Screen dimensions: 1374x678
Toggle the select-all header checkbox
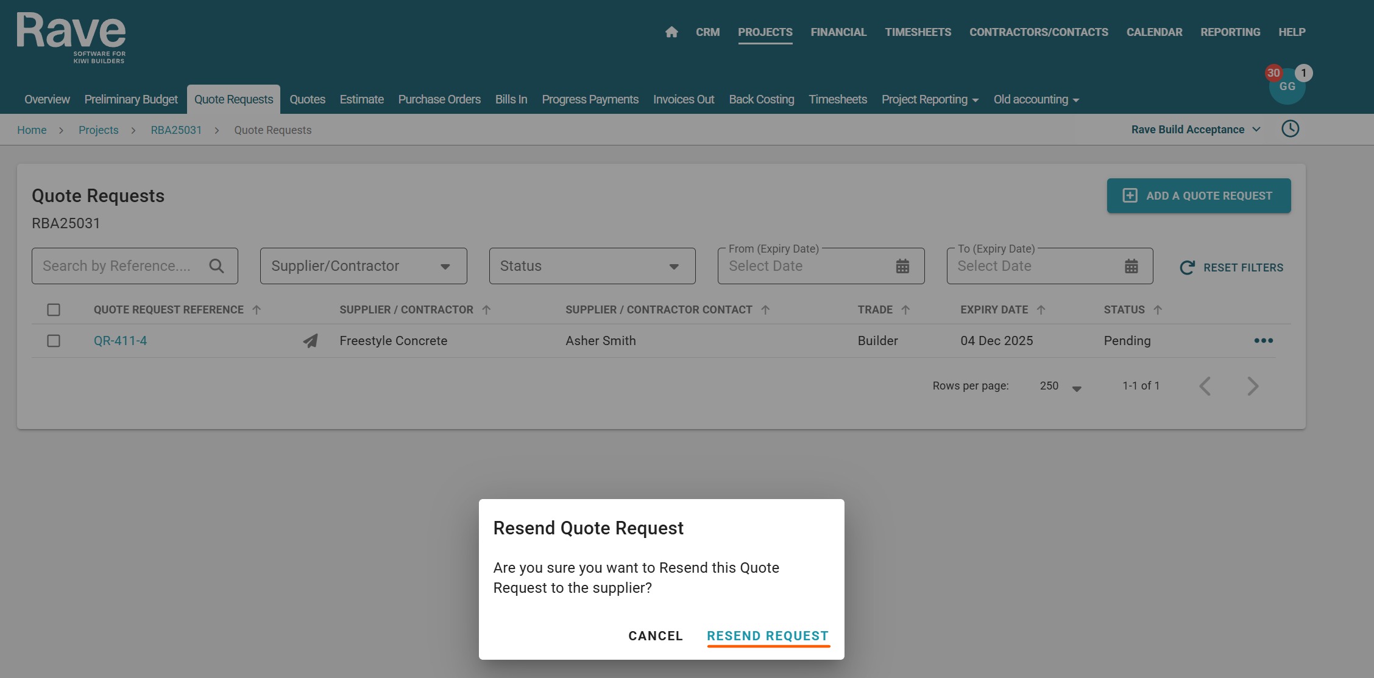point(54,310)
